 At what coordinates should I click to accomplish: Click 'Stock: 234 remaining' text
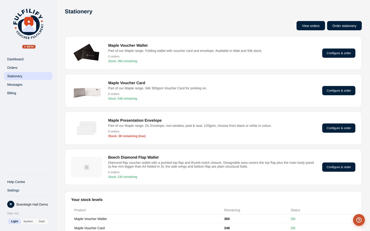click(x=123, y=177)
